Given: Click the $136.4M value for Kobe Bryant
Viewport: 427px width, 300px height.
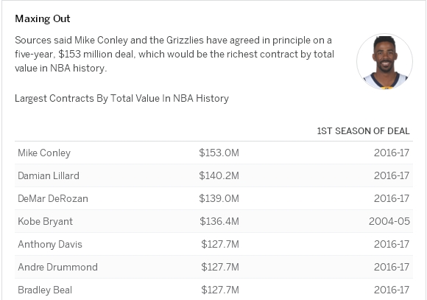Looking at the screenshot, I should pos(219,221).
